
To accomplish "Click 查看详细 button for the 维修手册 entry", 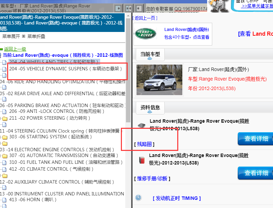I will pos(255,173).
